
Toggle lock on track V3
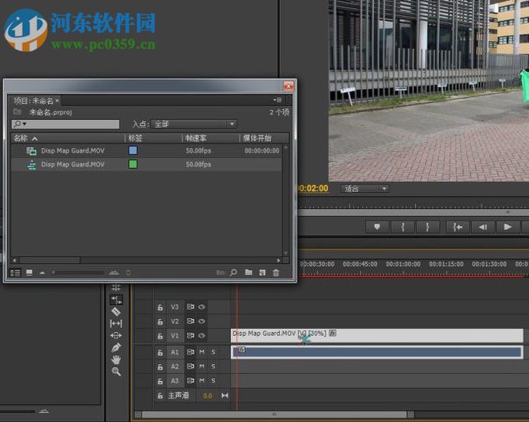(x=161, y=307)
